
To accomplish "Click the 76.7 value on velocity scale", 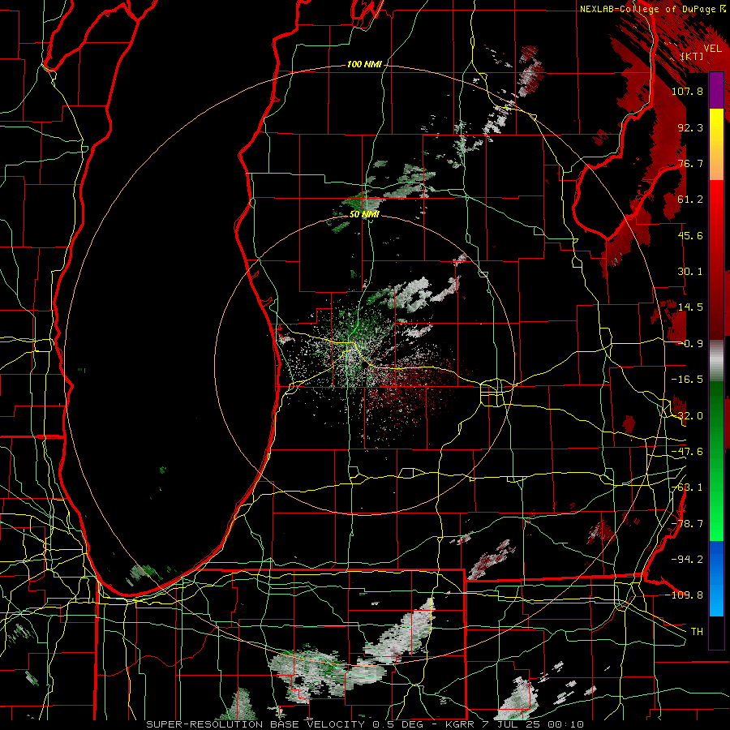I will (690, 163).
